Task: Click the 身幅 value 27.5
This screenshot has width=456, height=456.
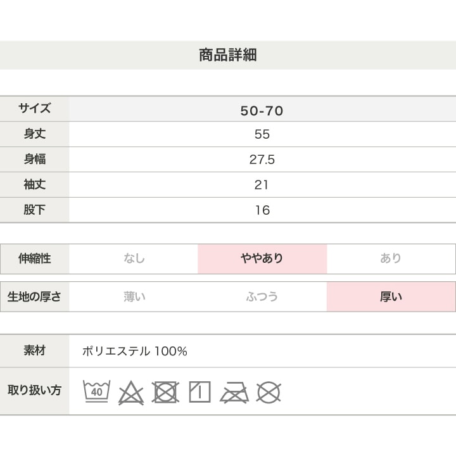Action: pos(262,160)
